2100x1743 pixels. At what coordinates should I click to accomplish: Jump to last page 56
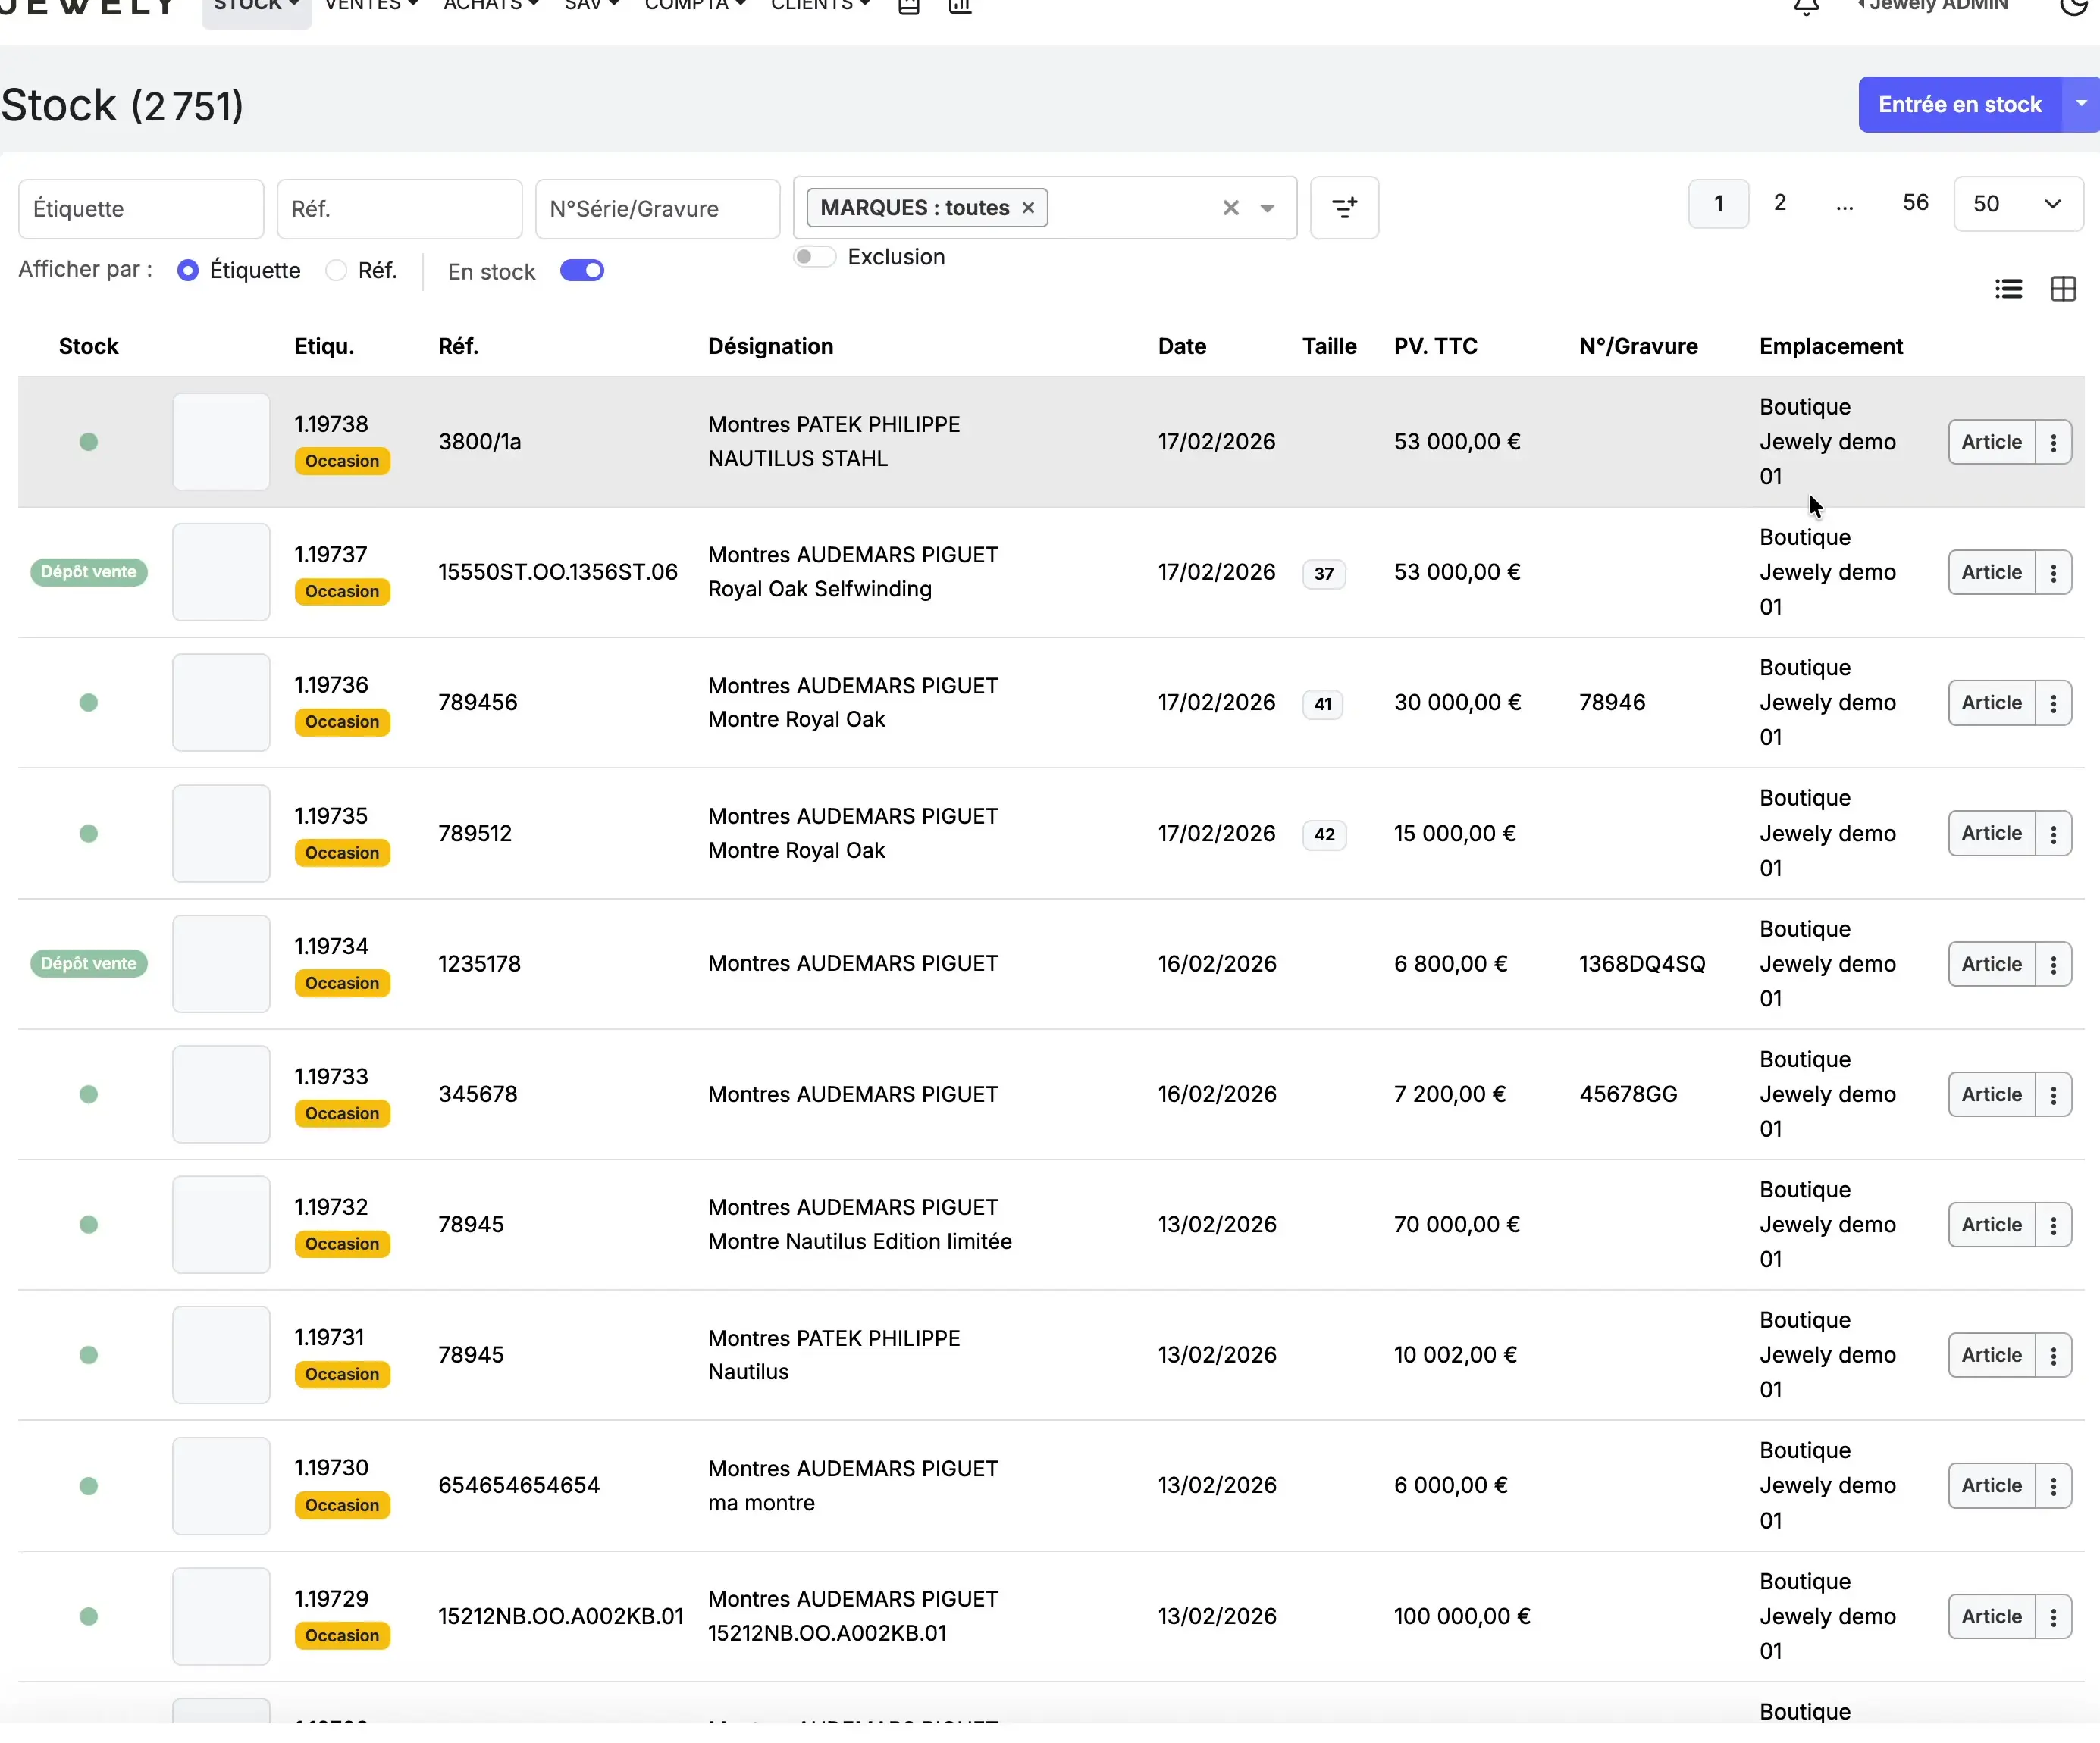1915,204
